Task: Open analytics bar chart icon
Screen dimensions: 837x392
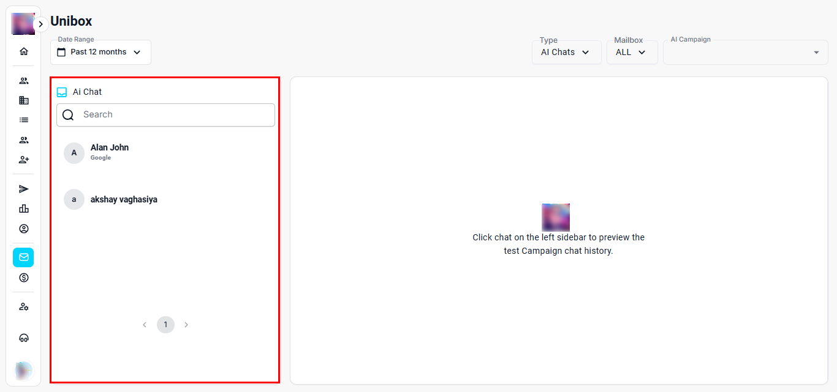Action: point(24,209)
